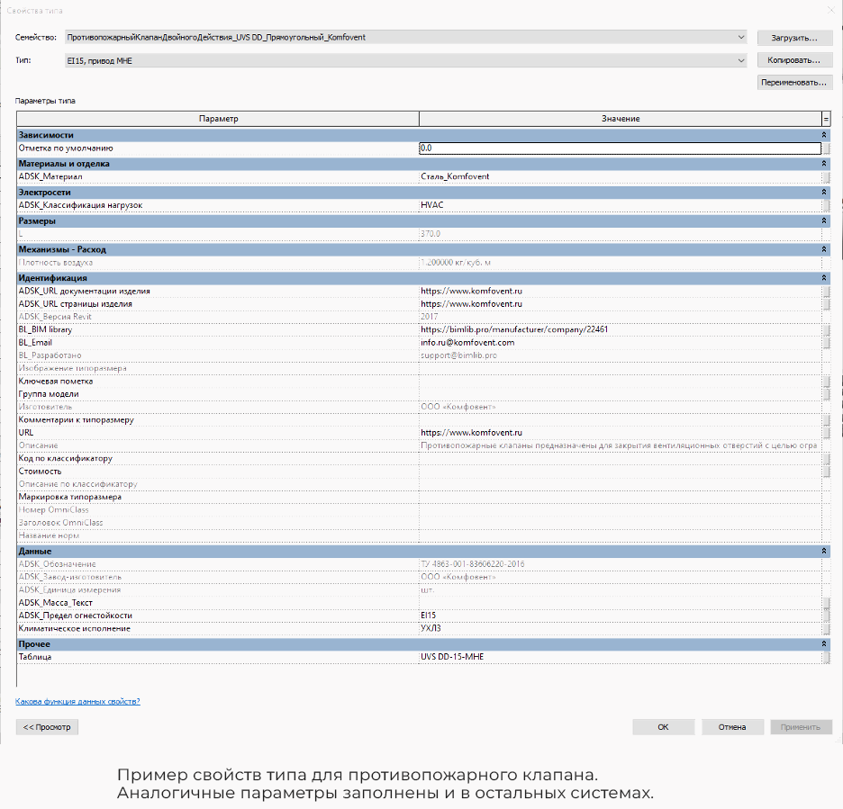Click associate button for ADSK_URL документации изделия row
This screenshot has width=843, height=809.
click(x=826, y=292)
